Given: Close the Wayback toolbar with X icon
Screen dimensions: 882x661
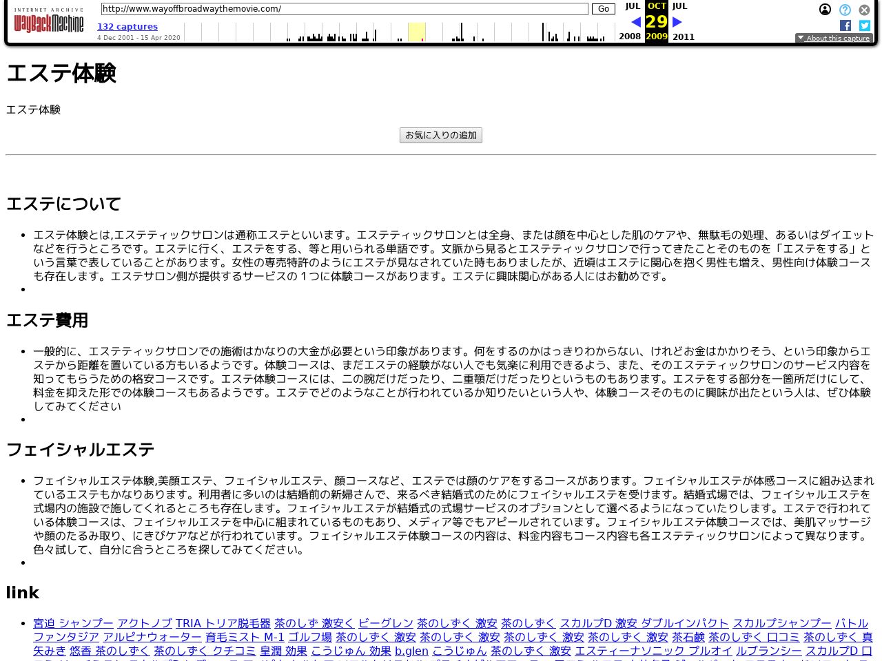Looking at the screenshot, I should 864,10.
